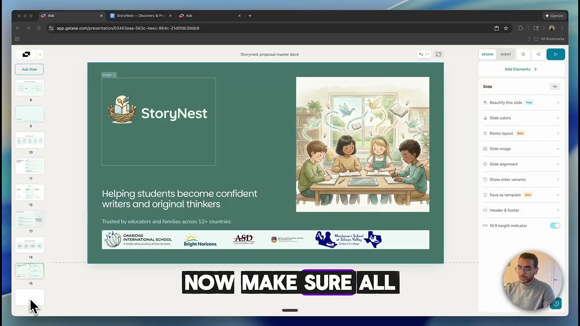Open the apps grid icon in bookmarks bar

click(17, 39)
